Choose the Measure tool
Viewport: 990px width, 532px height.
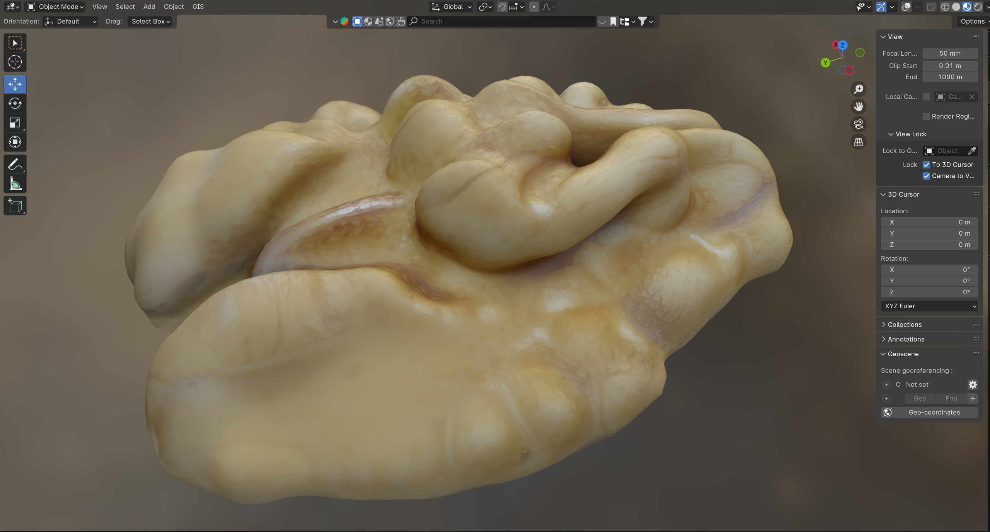coord(15,184)
